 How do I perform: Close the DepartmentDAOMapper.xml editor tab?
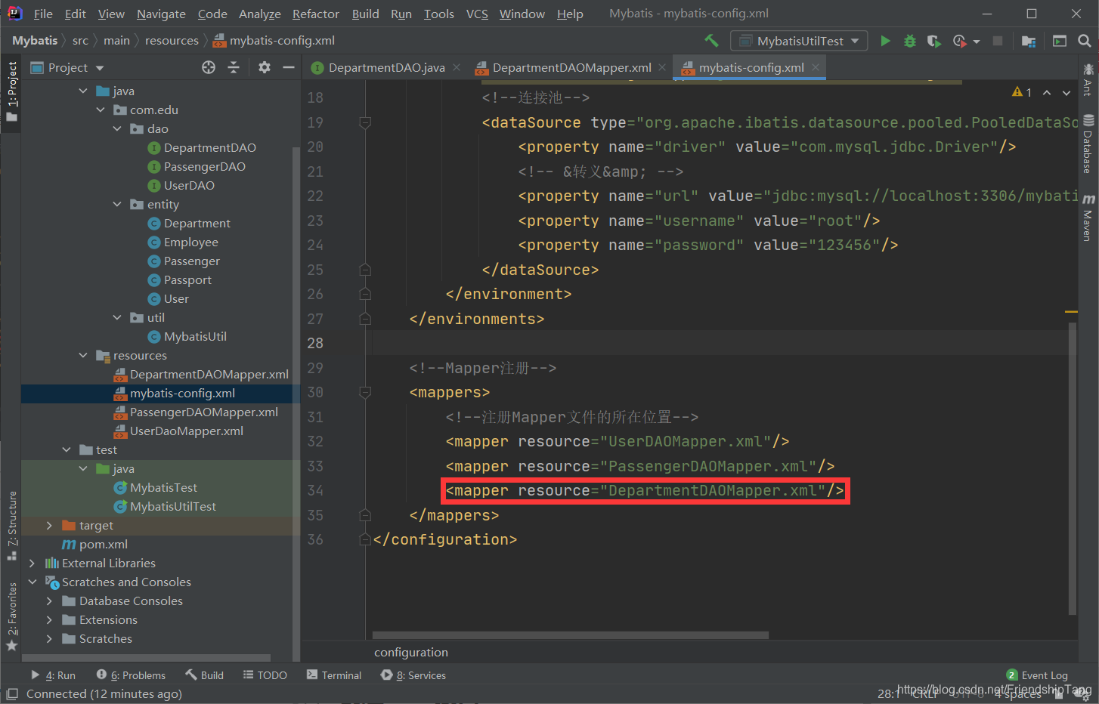(662, 67)
